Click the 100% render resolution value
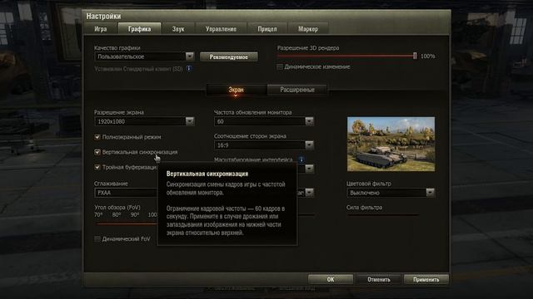This screenshot has width=533, height=299. tap(427, 56)
